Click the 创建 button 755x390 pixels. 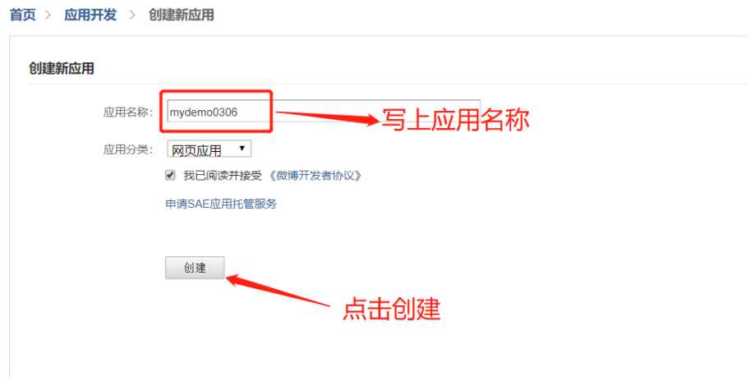coord(195,268)
